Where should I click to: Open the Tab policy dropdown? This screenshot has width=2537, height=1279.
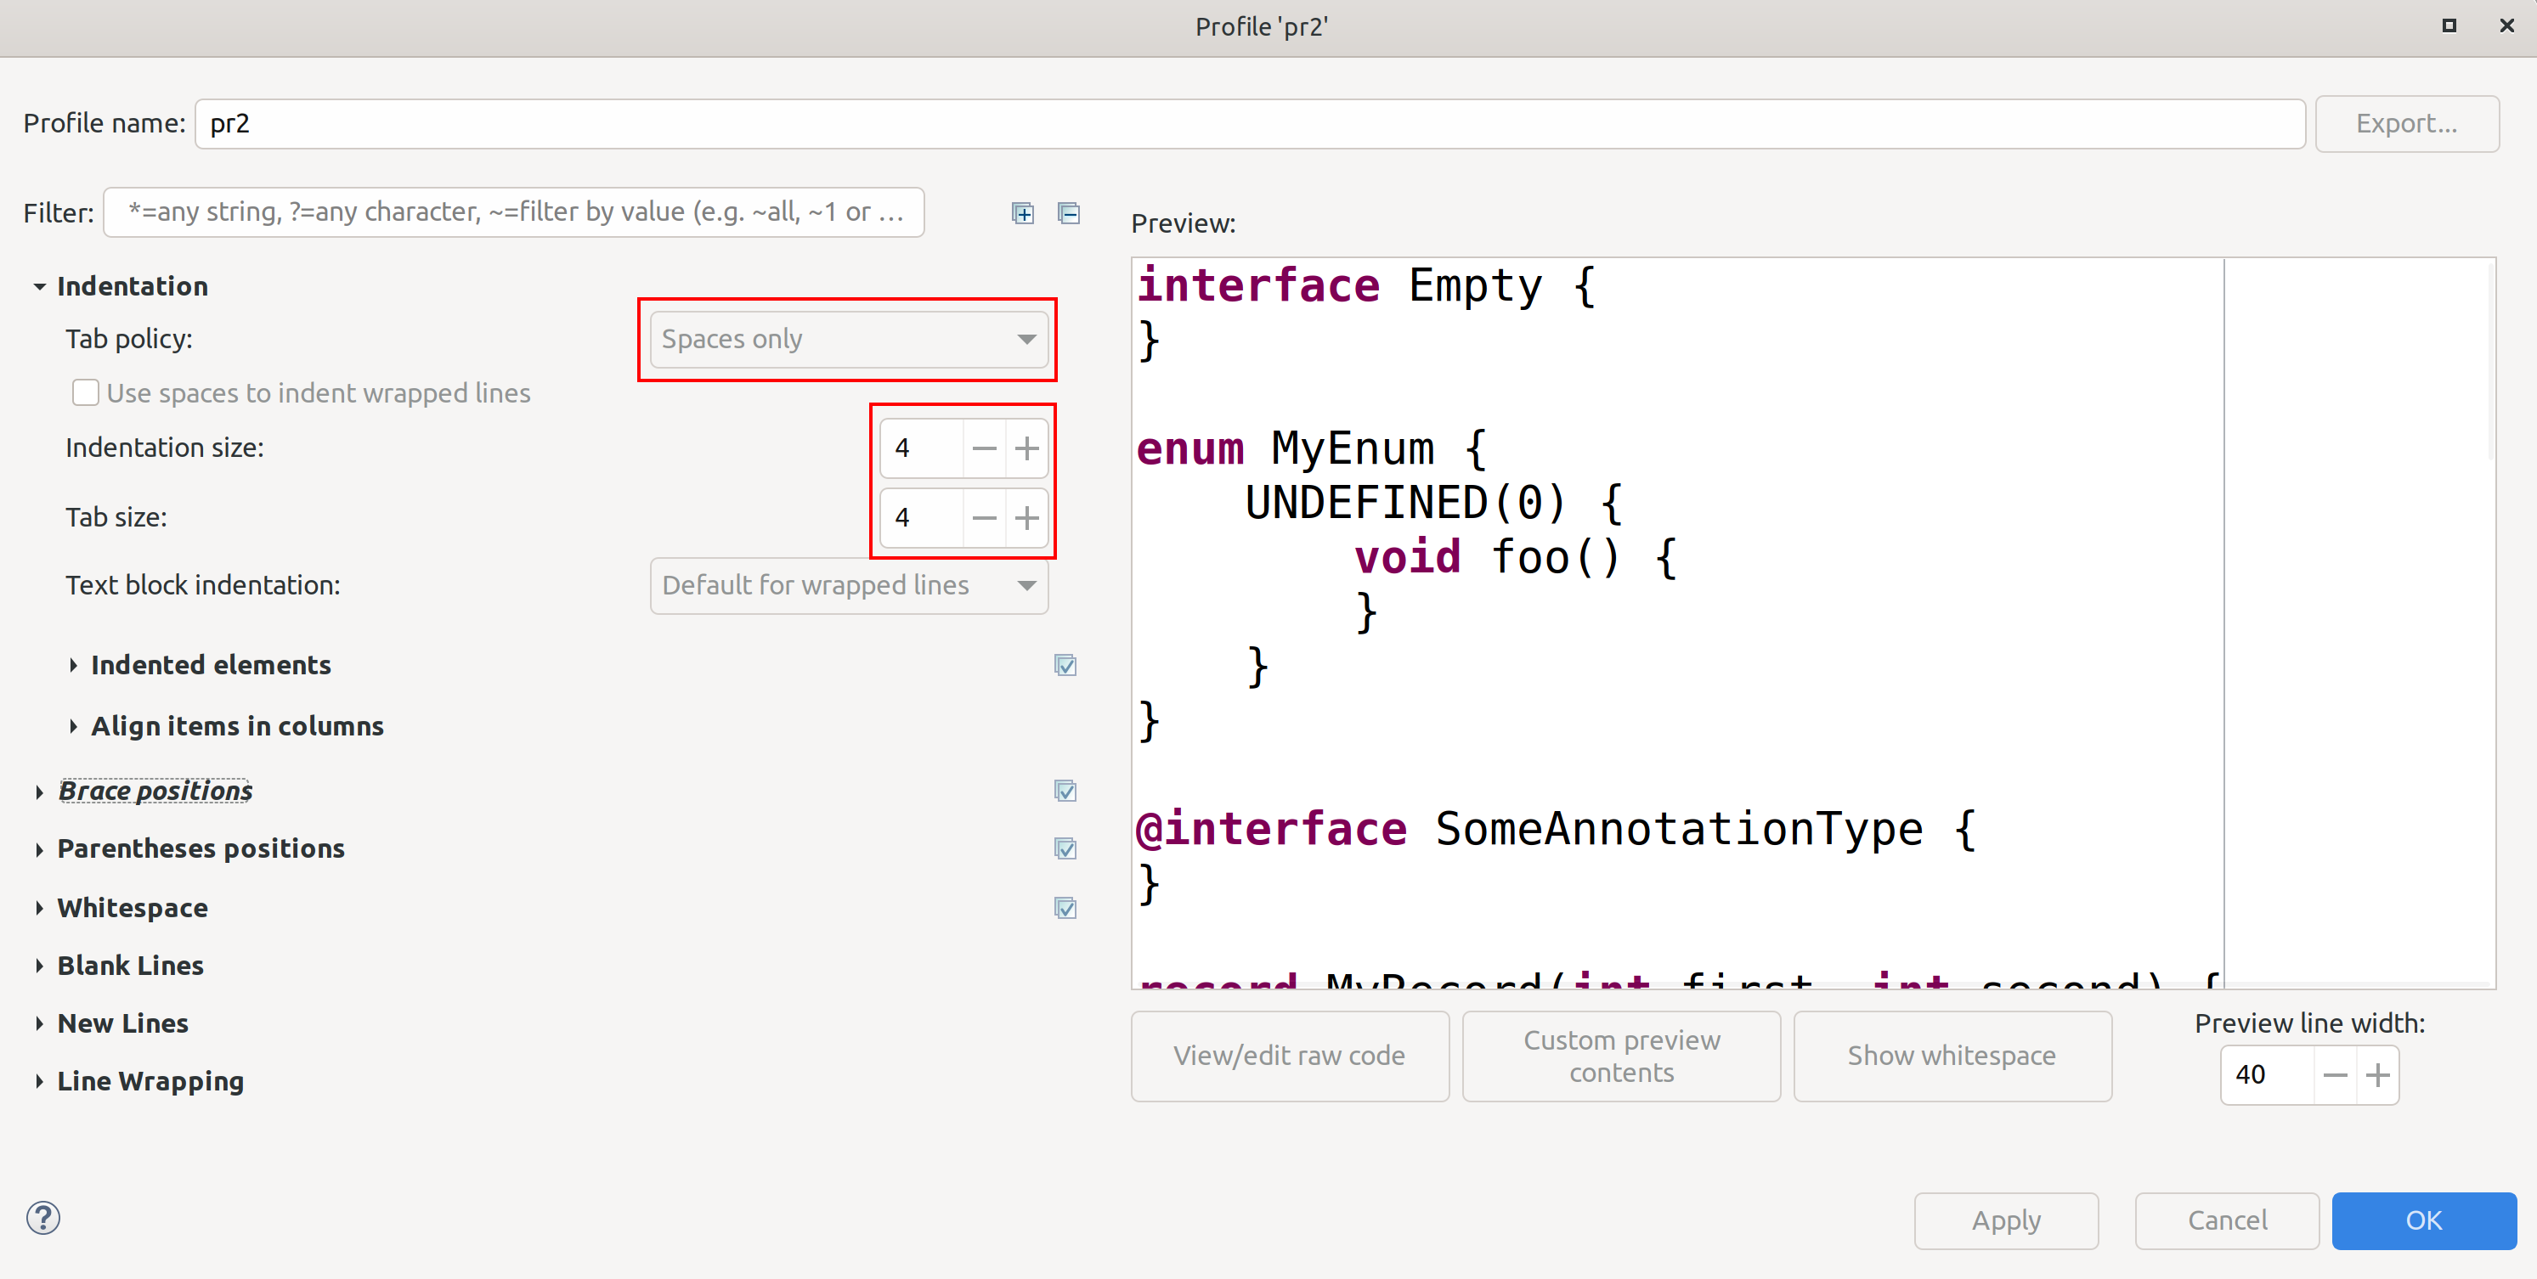coord(848,339)
